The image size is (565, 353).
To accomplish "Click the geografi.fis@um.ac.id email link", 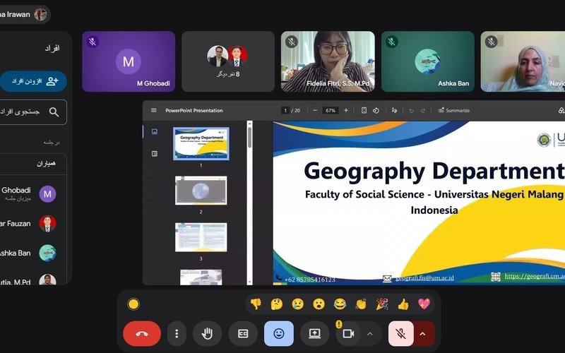I will click(x=424, y=278).
